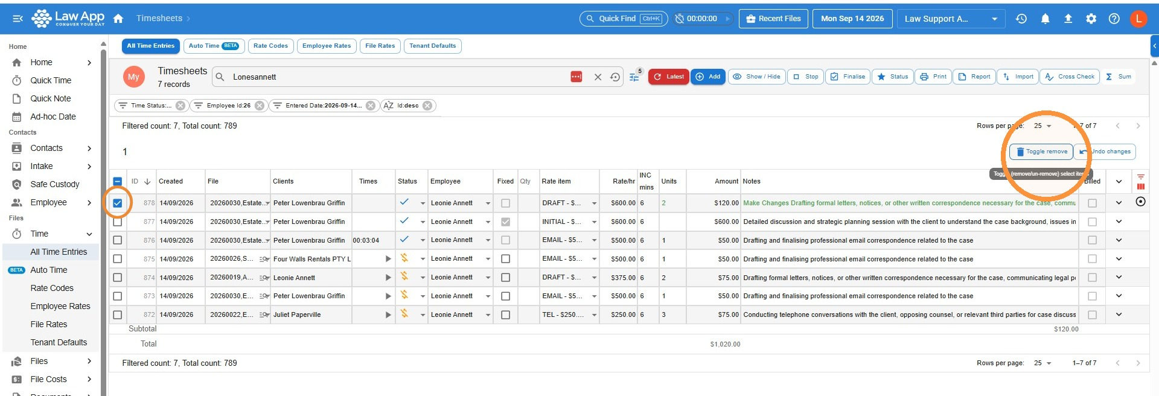The image size is (1159, 396).
Task: Go to the next page arrow in the top pagination
Action: [x=1138, y=126]
